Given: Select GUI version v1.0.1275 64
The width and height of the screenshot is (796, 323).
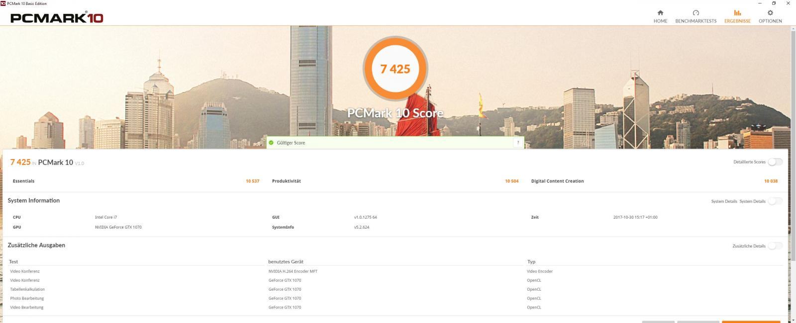Looking at the screenshot, I should tap(365, 217).
